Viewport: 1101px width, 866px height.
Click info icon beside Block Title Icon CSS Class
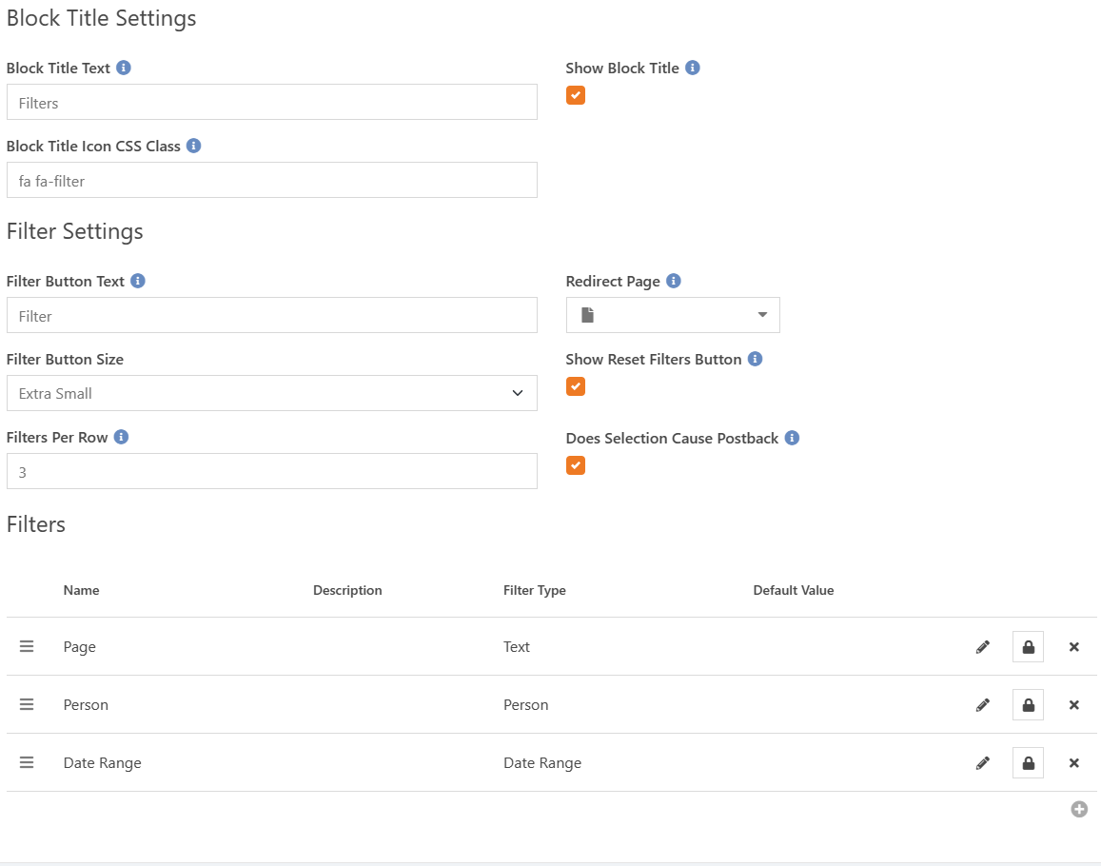coord(194,147)
